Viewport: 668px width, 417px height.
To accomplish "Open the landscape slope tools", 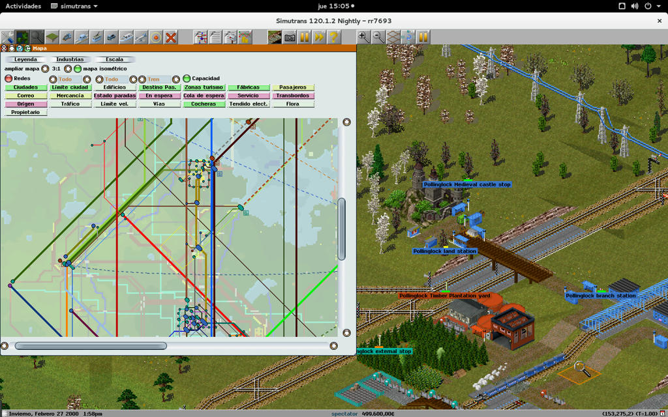I will pos(52,37).
